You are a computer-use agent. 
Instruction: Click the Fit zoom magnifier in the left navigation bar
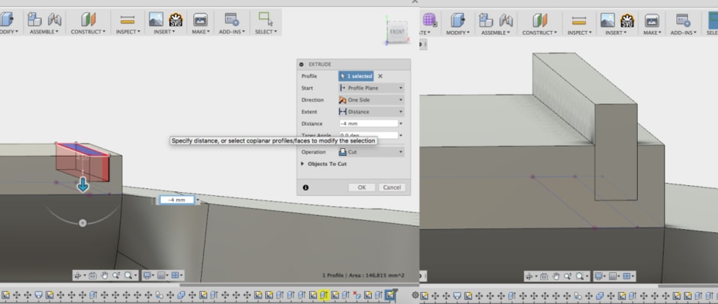128,275
